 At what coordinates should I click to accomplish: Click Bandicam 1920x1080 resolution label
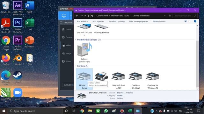68,22
